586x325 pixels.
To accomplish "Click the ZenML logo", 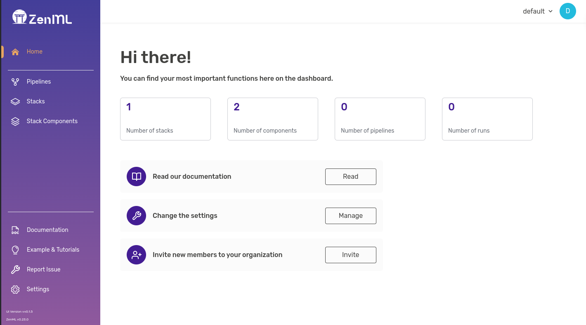I will 41,18.
